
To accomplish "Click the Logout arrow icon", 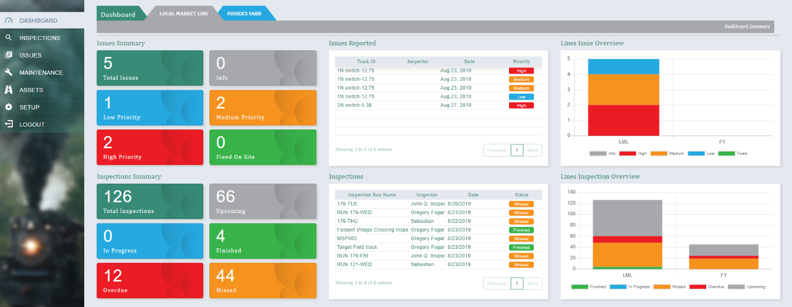I will tap(8, 124).
